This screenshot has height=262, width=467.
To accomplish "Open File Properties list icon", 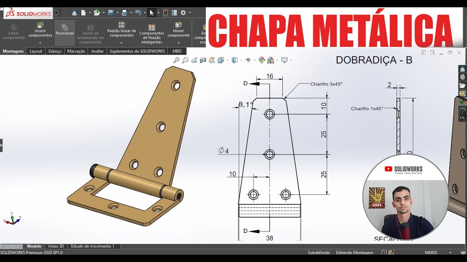I will pyautogui.click(x=174, y=13).
